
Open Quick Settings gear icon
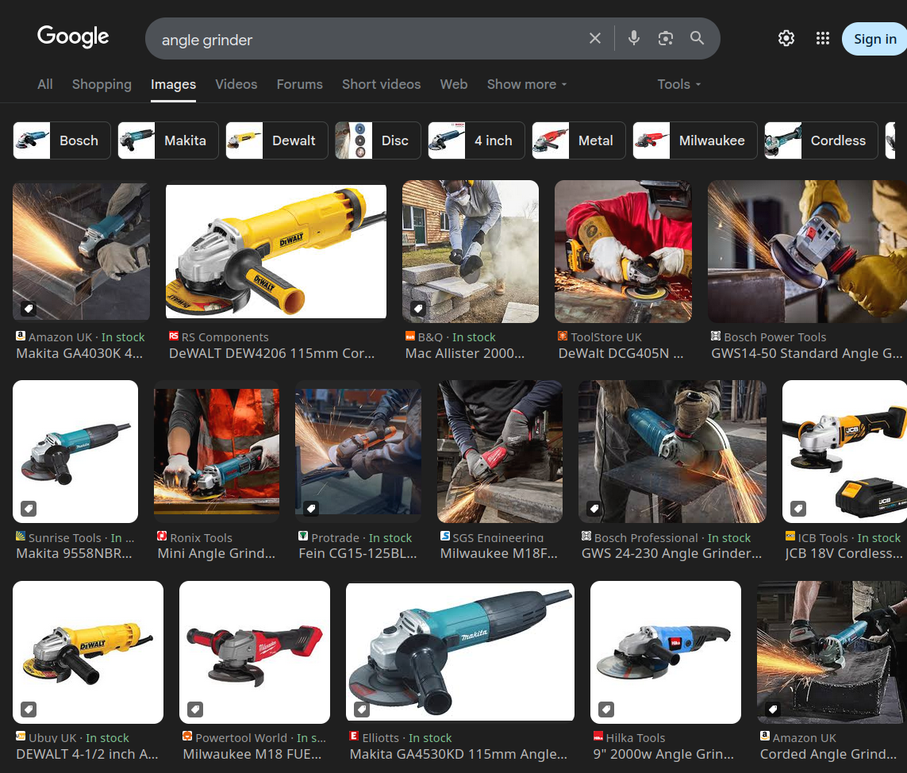786,39
